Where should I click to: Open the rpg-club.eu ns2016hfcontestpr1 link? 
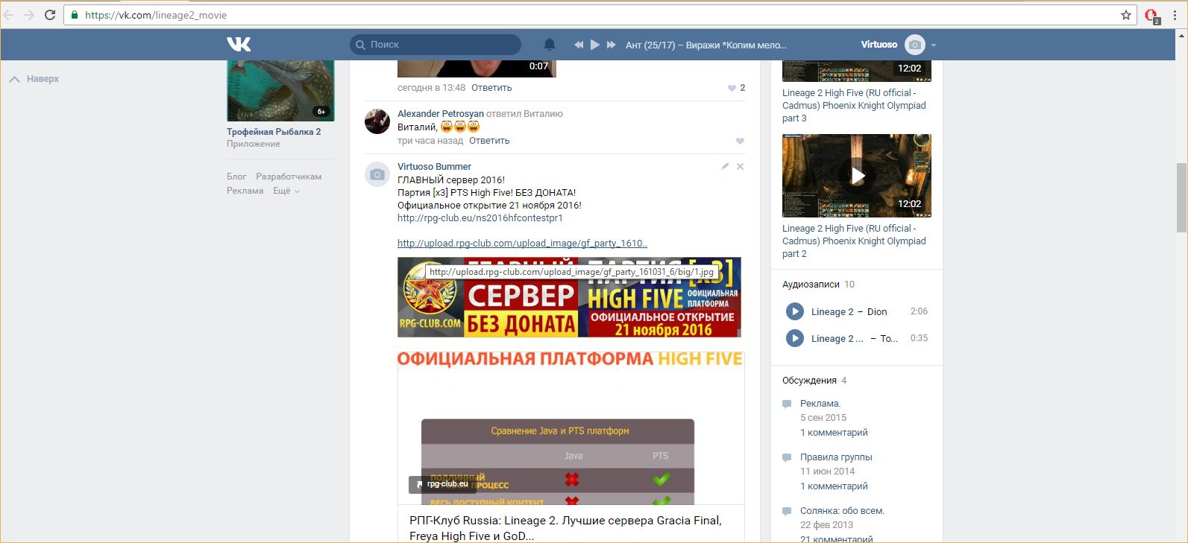click(480, 218)
